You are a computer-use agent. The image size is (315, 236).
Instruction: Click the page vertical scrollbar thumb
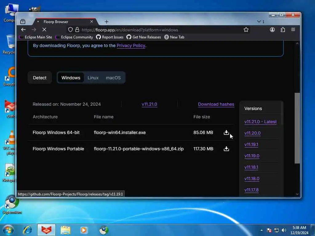297,128
